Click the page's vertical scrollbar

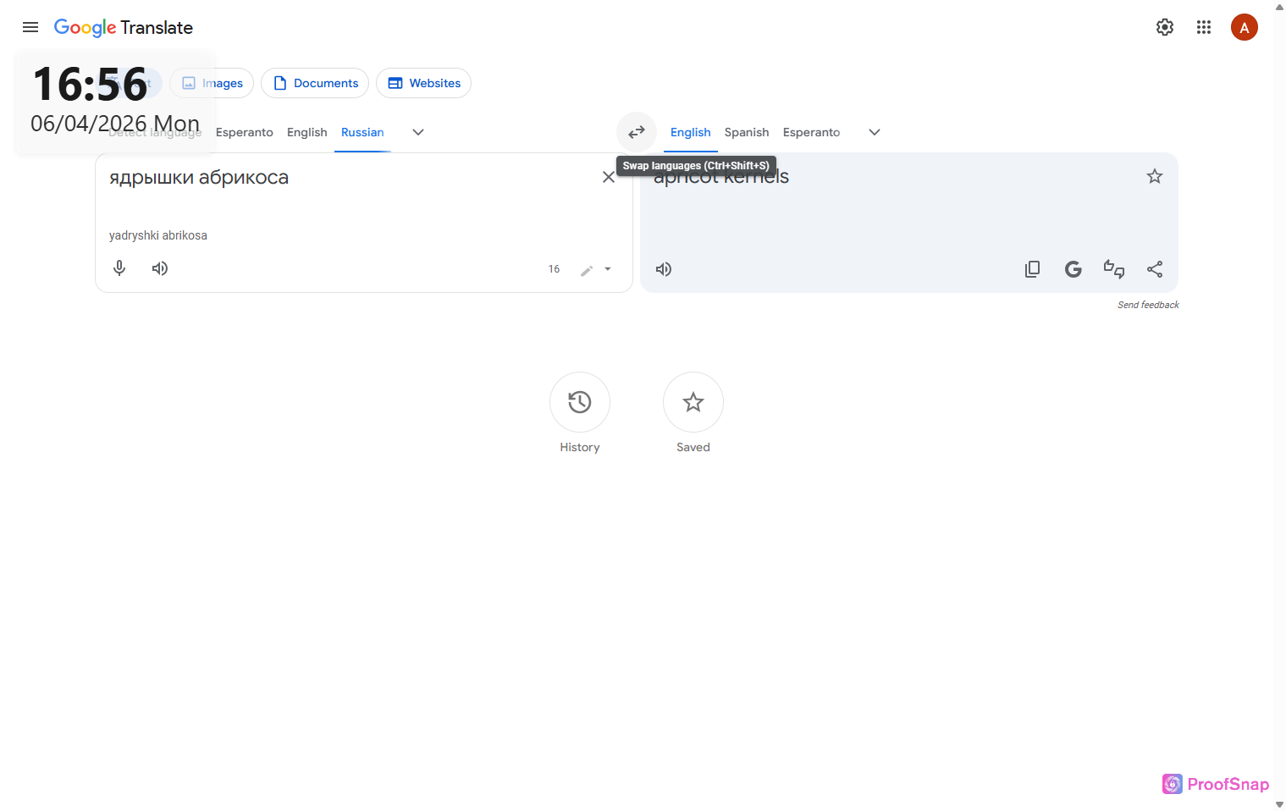pyautogui.click(x=1279, y=405)
